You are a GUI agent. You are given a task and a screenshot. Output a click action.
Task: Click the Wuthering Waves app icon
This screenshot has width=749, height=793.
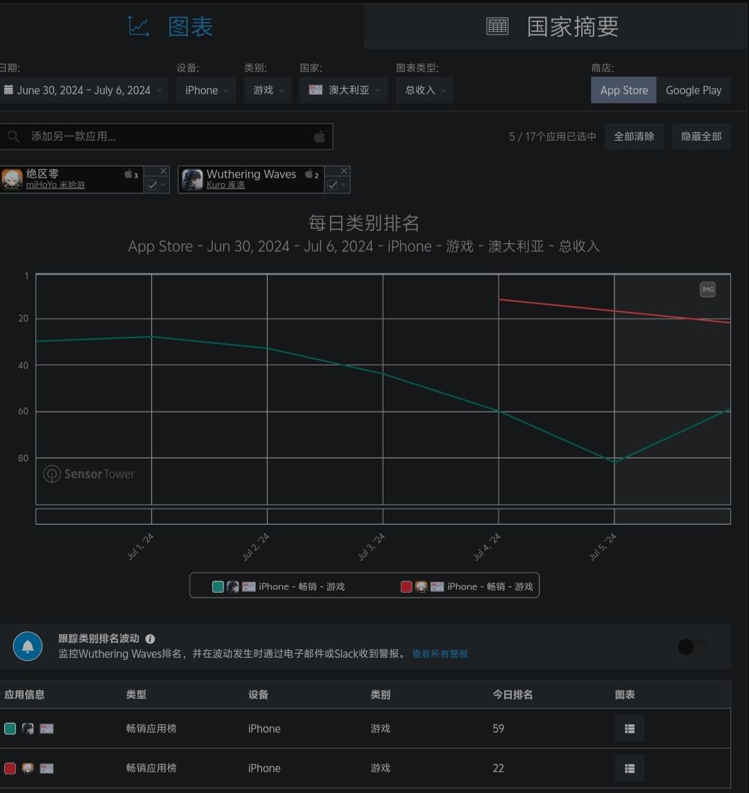[192, 180]
